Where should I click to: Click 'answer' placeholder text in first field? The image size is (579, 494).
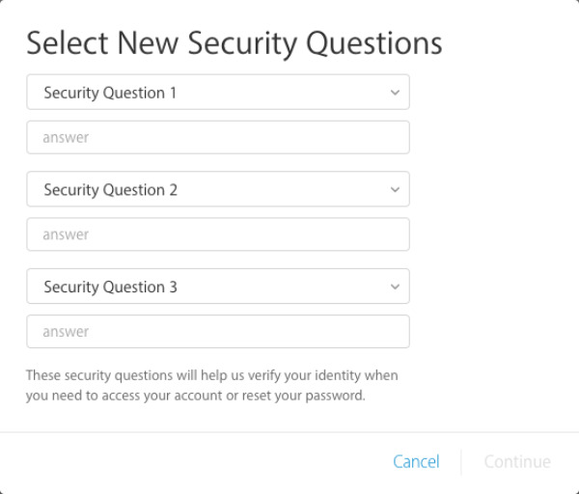[x=66, y=137]
